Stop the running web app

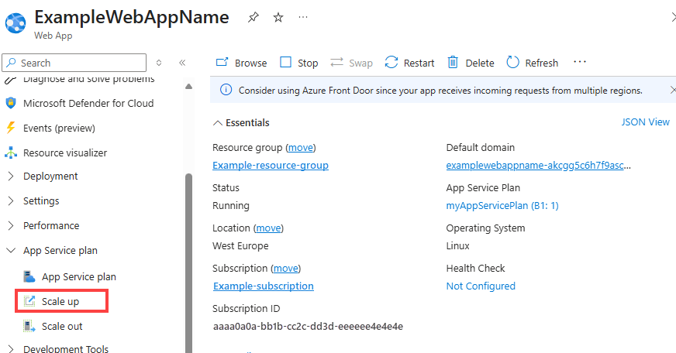point(298,63)
